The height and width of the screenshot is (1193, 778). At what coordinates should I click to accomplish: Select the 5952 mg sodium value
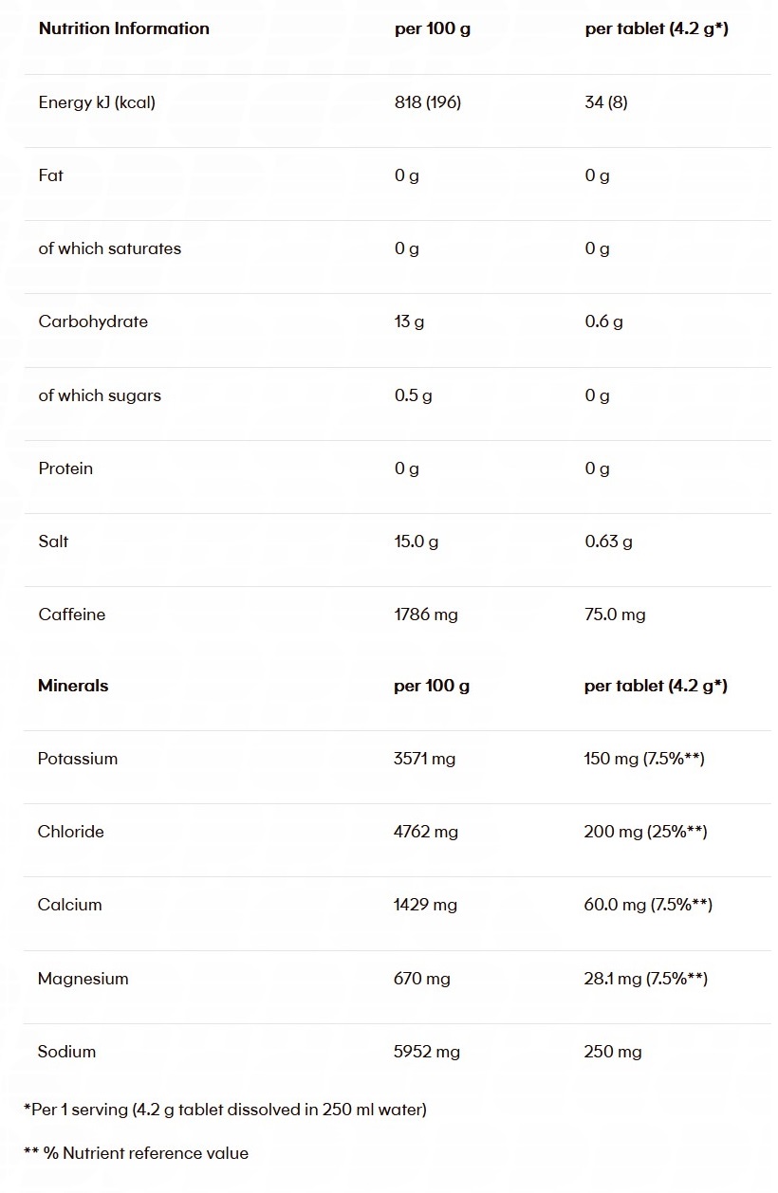coord(427,1052)
